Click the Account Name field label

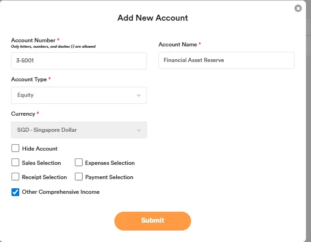click(177, 45)
